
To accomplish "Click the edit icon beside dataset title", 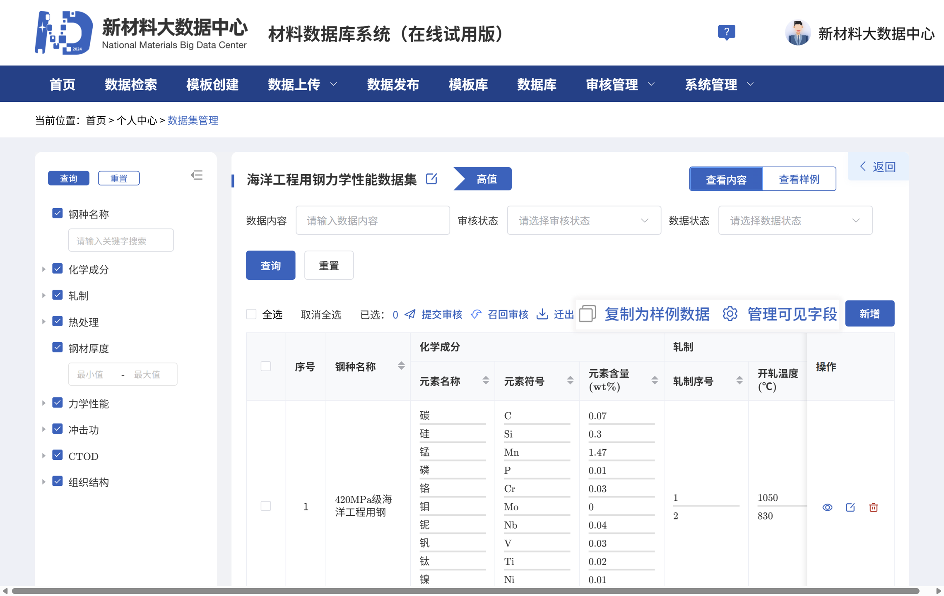I will point(431,179).
